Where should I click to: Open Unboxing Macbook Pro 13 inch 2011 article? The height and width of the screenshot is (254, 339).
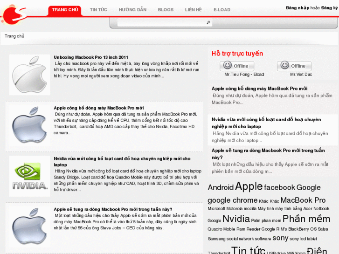(91, 57)
